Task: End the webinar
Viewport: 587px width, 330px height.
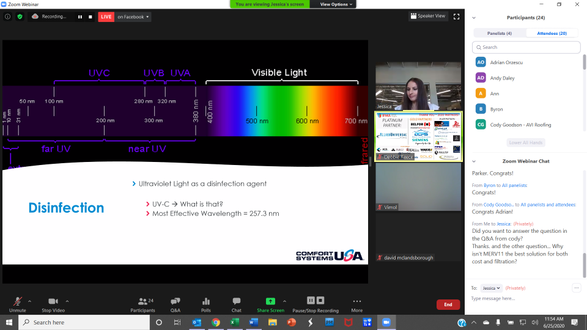Action: pyautogui.click(x=448, y=304)
